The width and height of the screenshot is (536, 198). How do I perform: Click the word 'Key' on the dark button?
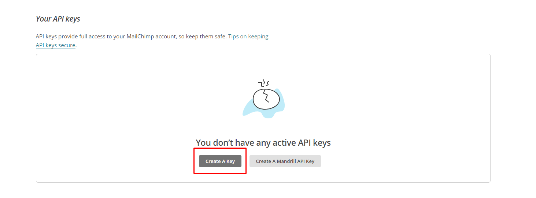point(230,161)
